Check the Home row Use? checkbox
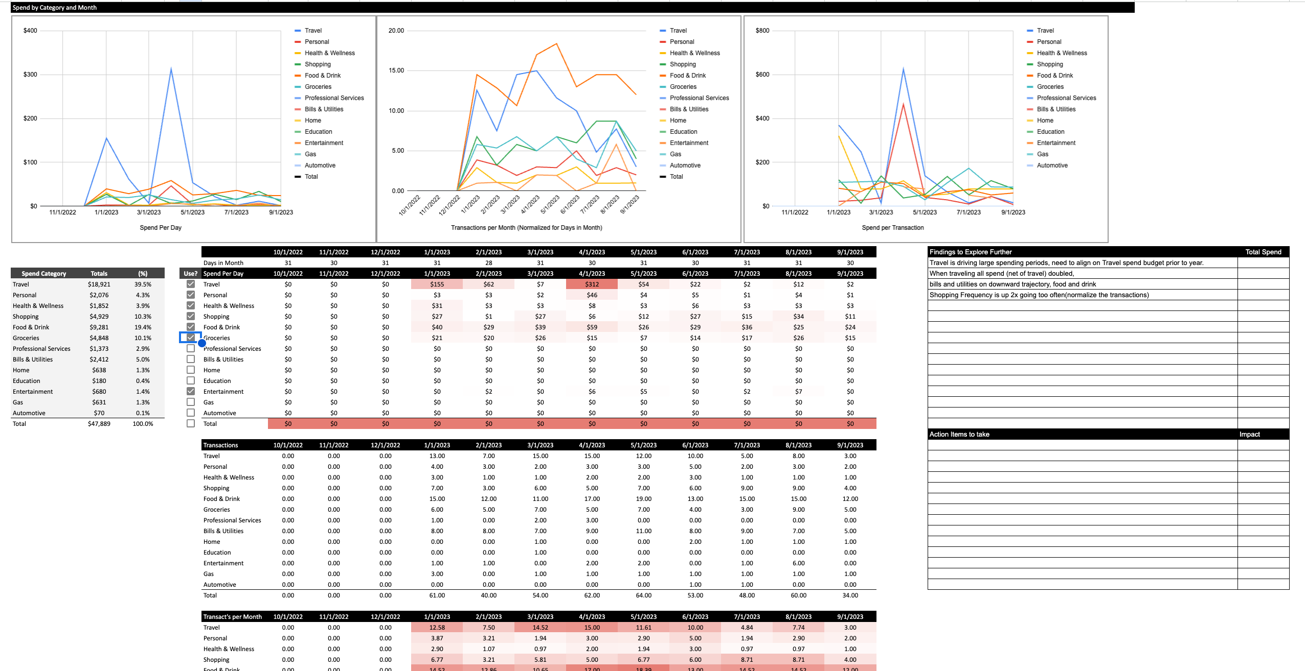Image resolution: width=1305 pixels, height=671 pixels. click(191, 370)
